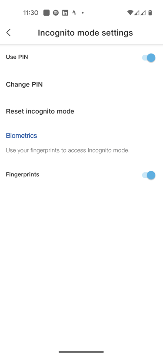Tap the Wi-Fi signal icon
This screenshot has height=357, width=163.
[130, 13]
